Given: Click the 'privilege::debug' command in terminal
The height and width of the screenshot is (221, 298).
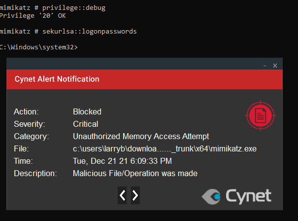Looking at the screenshot, I should pos(74,8).
